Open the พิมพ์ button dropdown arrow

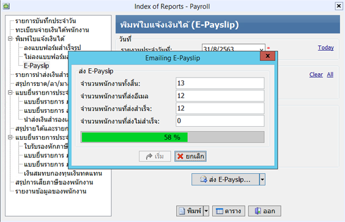click(x=206, y=211)
